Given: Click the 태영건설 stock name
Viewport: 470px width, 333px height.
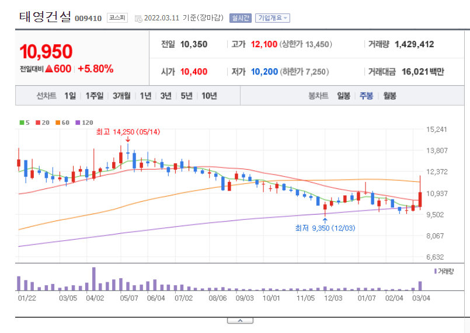Looking at the screenshot, I should click(46, 17).
